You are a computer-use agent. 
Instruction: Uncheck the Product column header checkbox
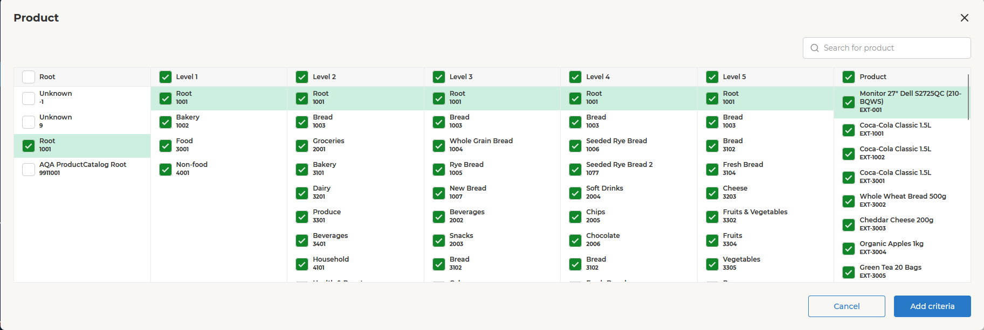[849, 77]
